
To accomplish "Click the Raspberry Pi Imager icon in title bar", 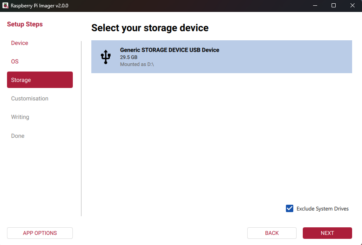I will [x=5, y=5].
